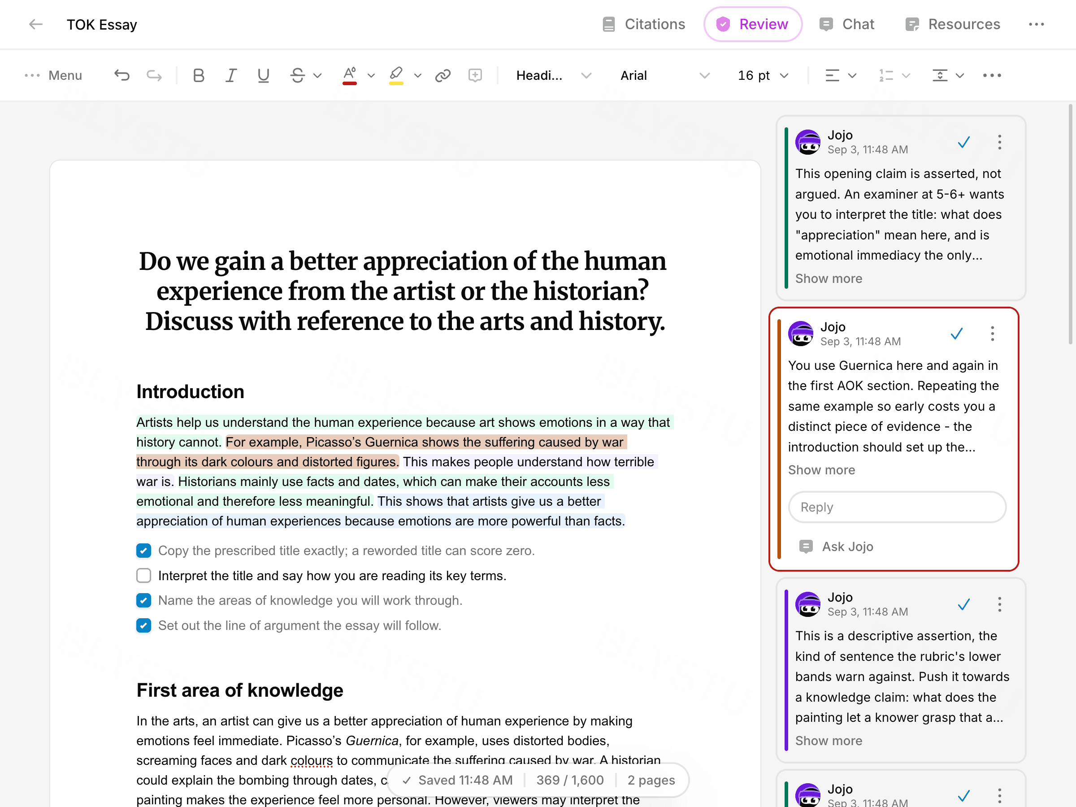
Task: Click the line spacing icon
Action: click(940, 75)
